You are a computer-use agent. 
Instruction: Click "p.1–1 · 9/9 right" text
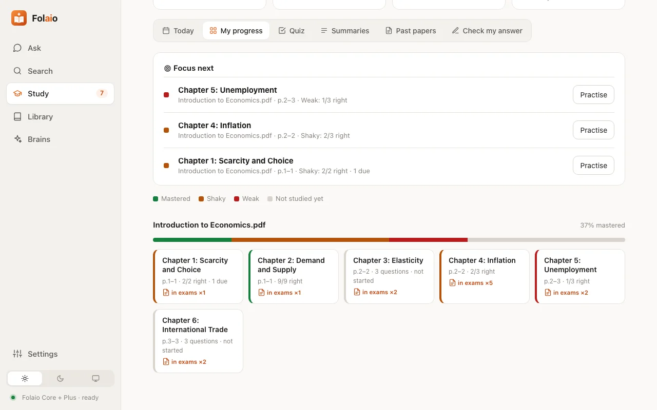280,281
